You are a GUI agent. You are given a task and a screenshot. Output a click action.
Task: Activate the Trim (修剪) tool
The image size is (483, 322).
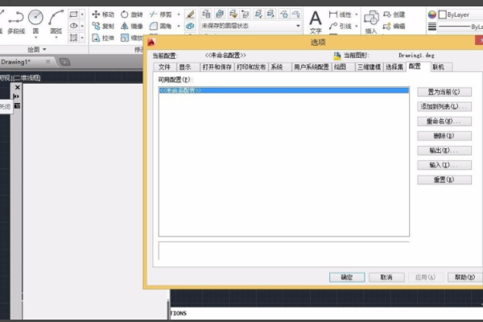[x=160, y=14]
